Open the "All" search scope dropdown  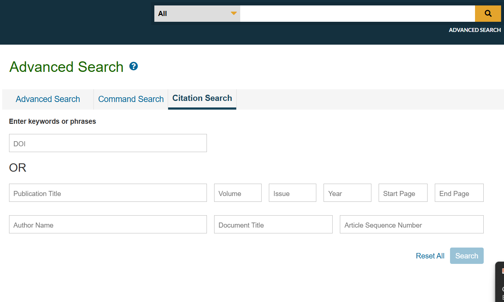[x=197, y=13]
